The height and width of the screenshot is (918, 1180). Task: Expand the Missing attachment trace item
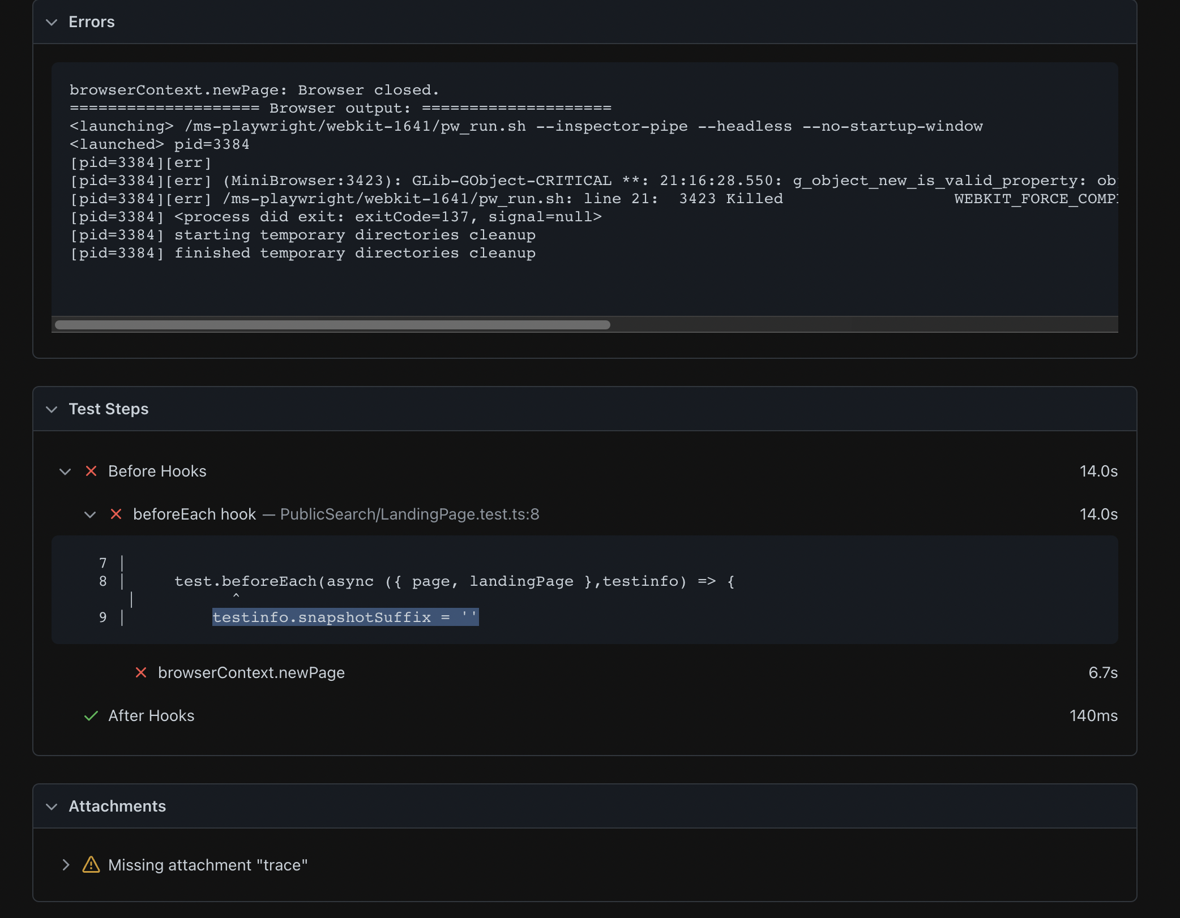pyautogui.click(x=66, y=865)
